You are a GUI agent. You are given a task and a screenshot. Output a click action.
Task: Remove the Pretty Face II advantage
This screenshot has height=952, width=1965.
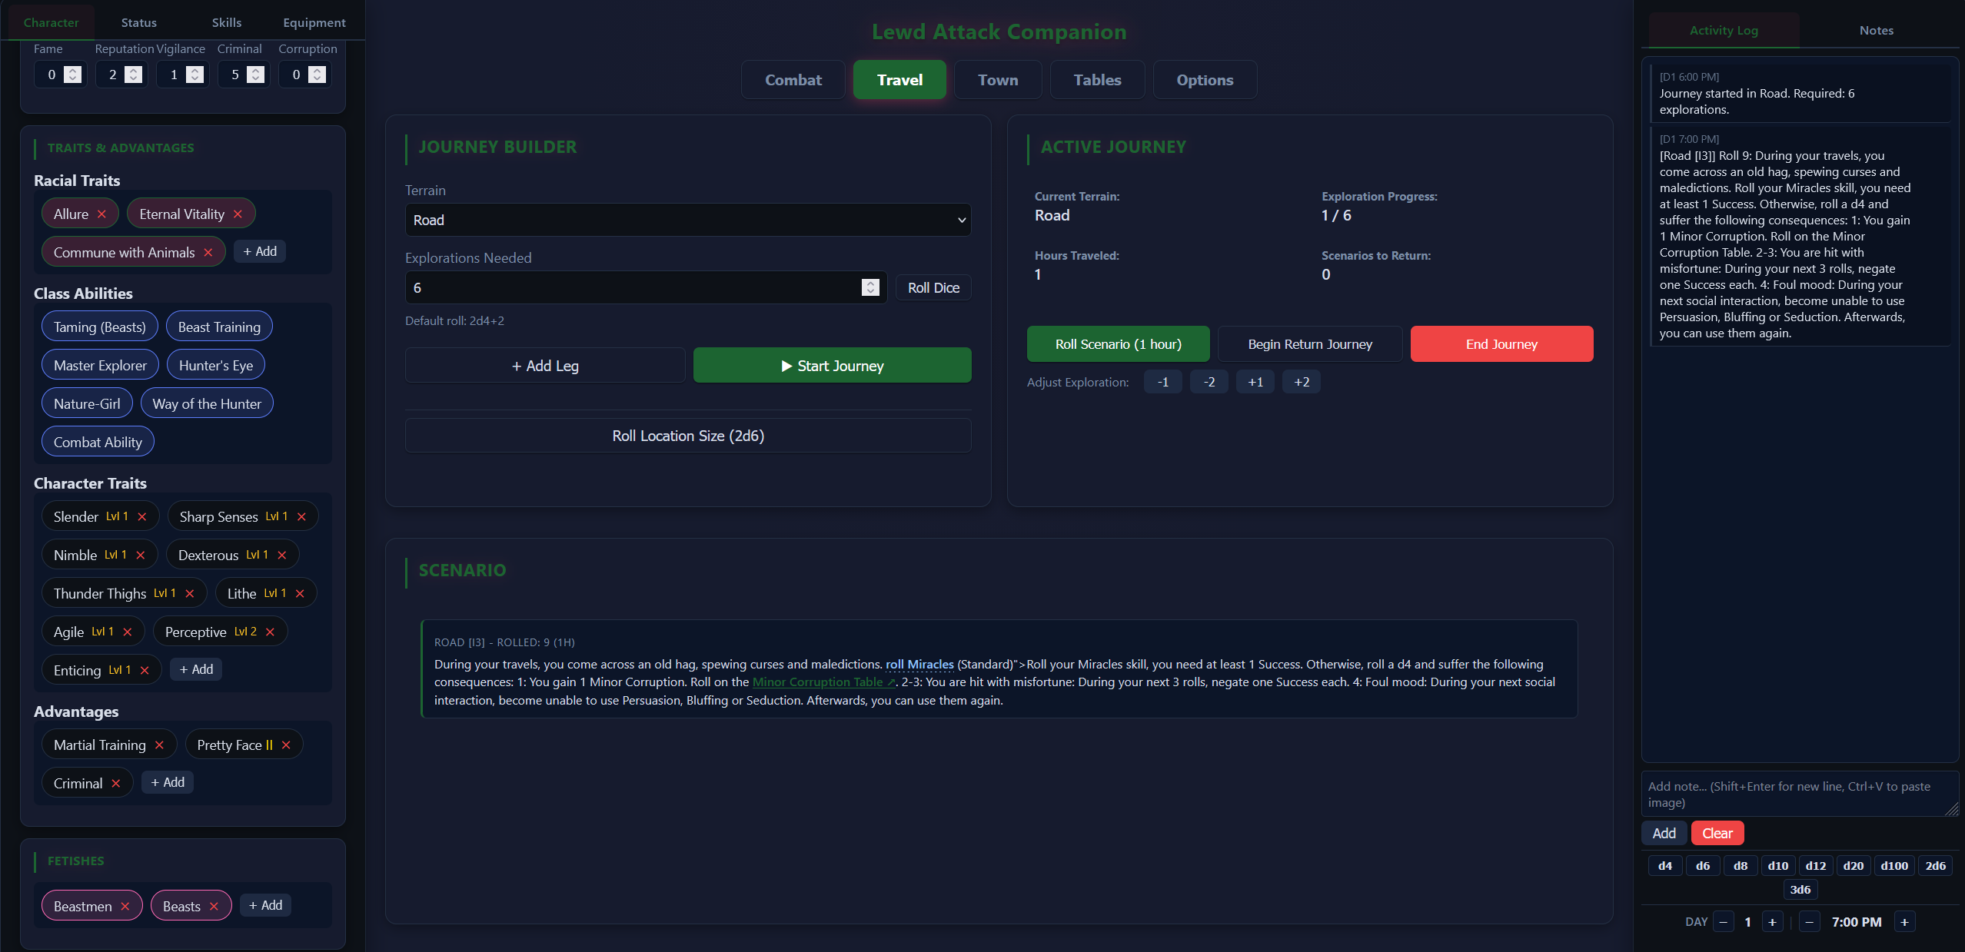point(286,745)
